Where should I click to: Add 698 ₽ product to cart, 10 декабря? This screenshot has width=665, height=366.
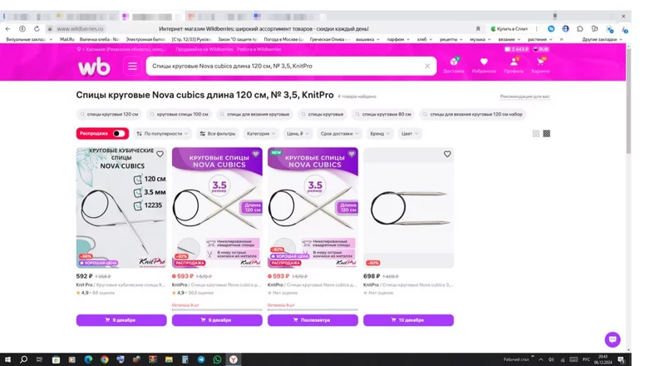pos(408,320)
